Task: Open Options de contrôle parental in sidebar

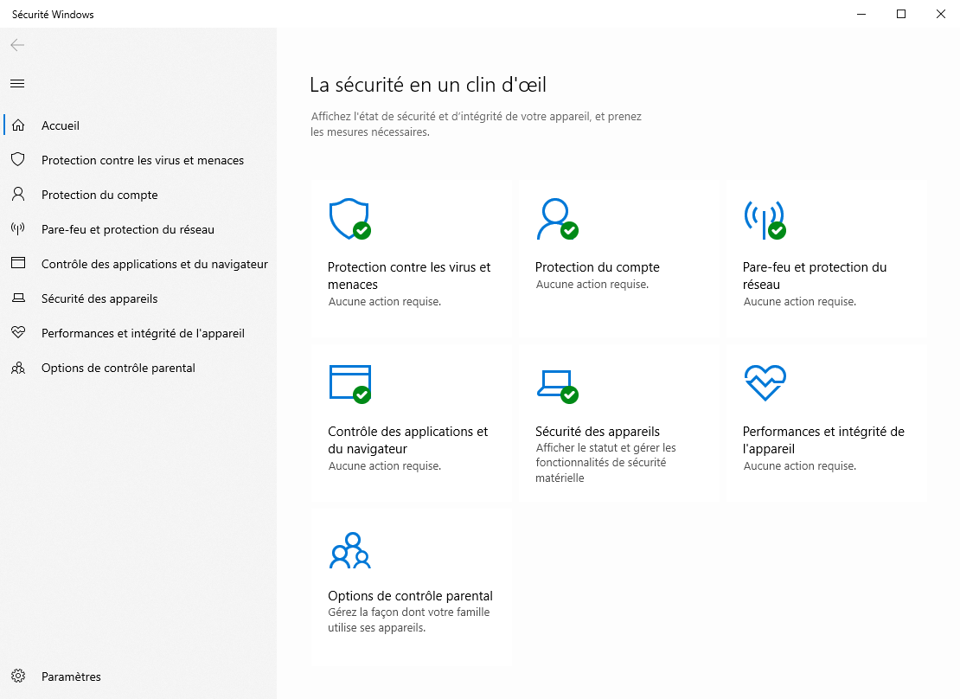Action: [138, 368]
